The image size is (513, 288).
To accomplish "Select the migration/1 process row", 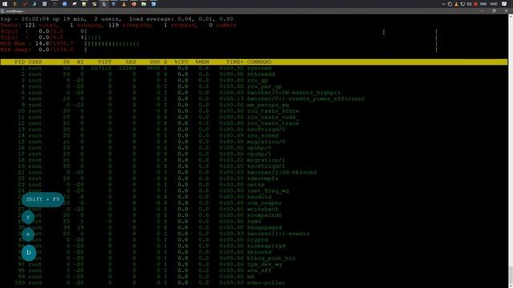I will pos(254,160).
